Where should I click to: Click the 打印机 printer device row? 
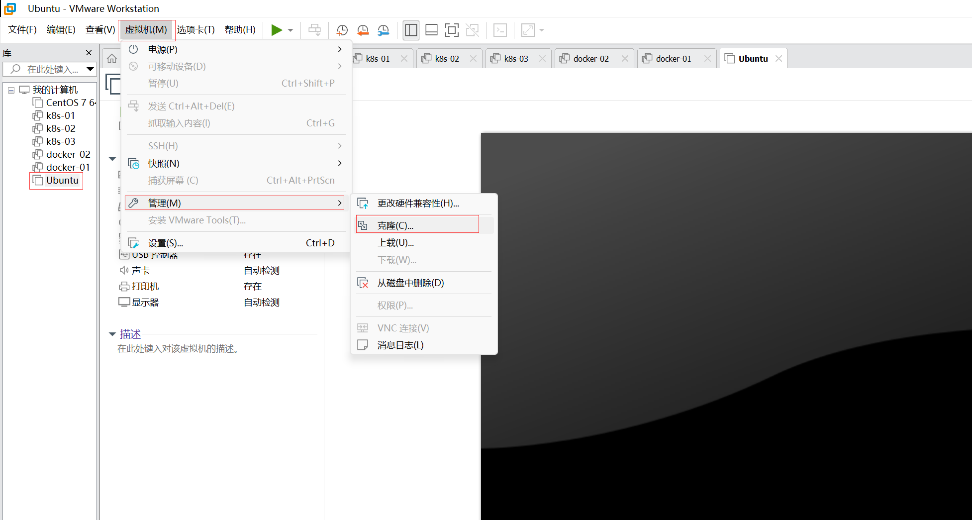(199, 286)
